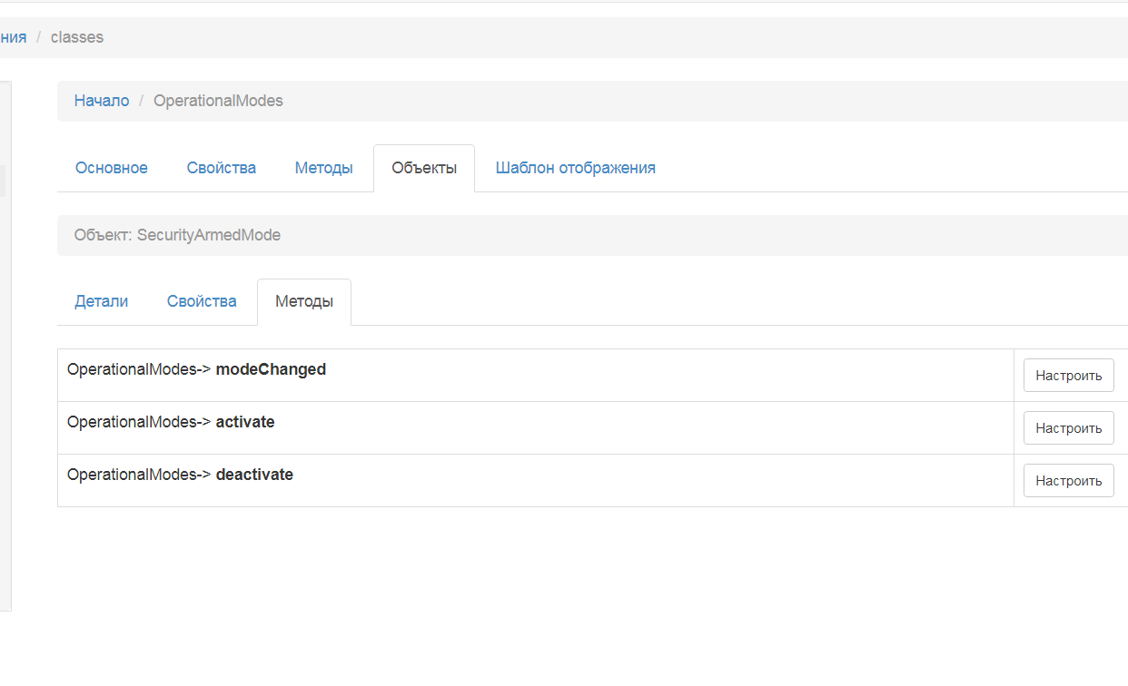Open the partially visible top breadcrumb link
This screenshot has width=1128, height=686.
(x=13, y=37)
